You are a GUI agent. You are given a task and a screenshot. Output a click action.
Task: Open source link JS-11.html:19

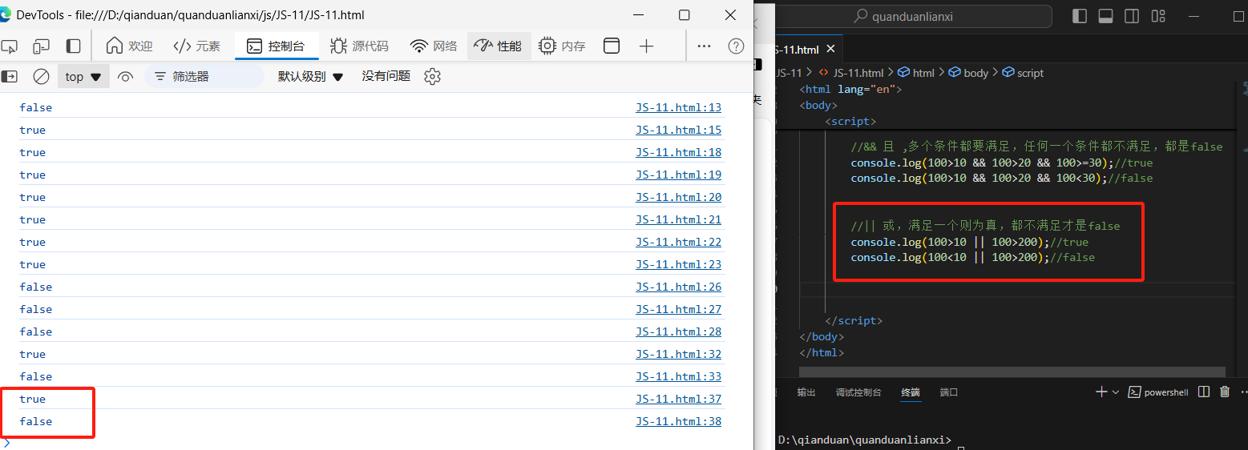click(678, 175)
